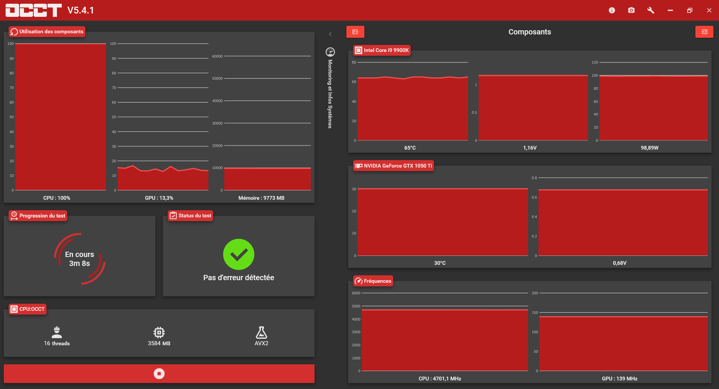The image size is (719, 389).
Task: Click the CPU frequency chart
Action: 445,332
